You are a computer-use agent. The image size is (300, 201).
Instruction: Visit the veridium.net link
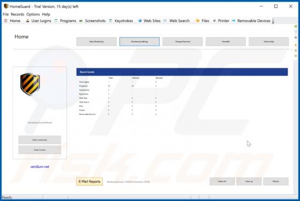click(40, 167)
